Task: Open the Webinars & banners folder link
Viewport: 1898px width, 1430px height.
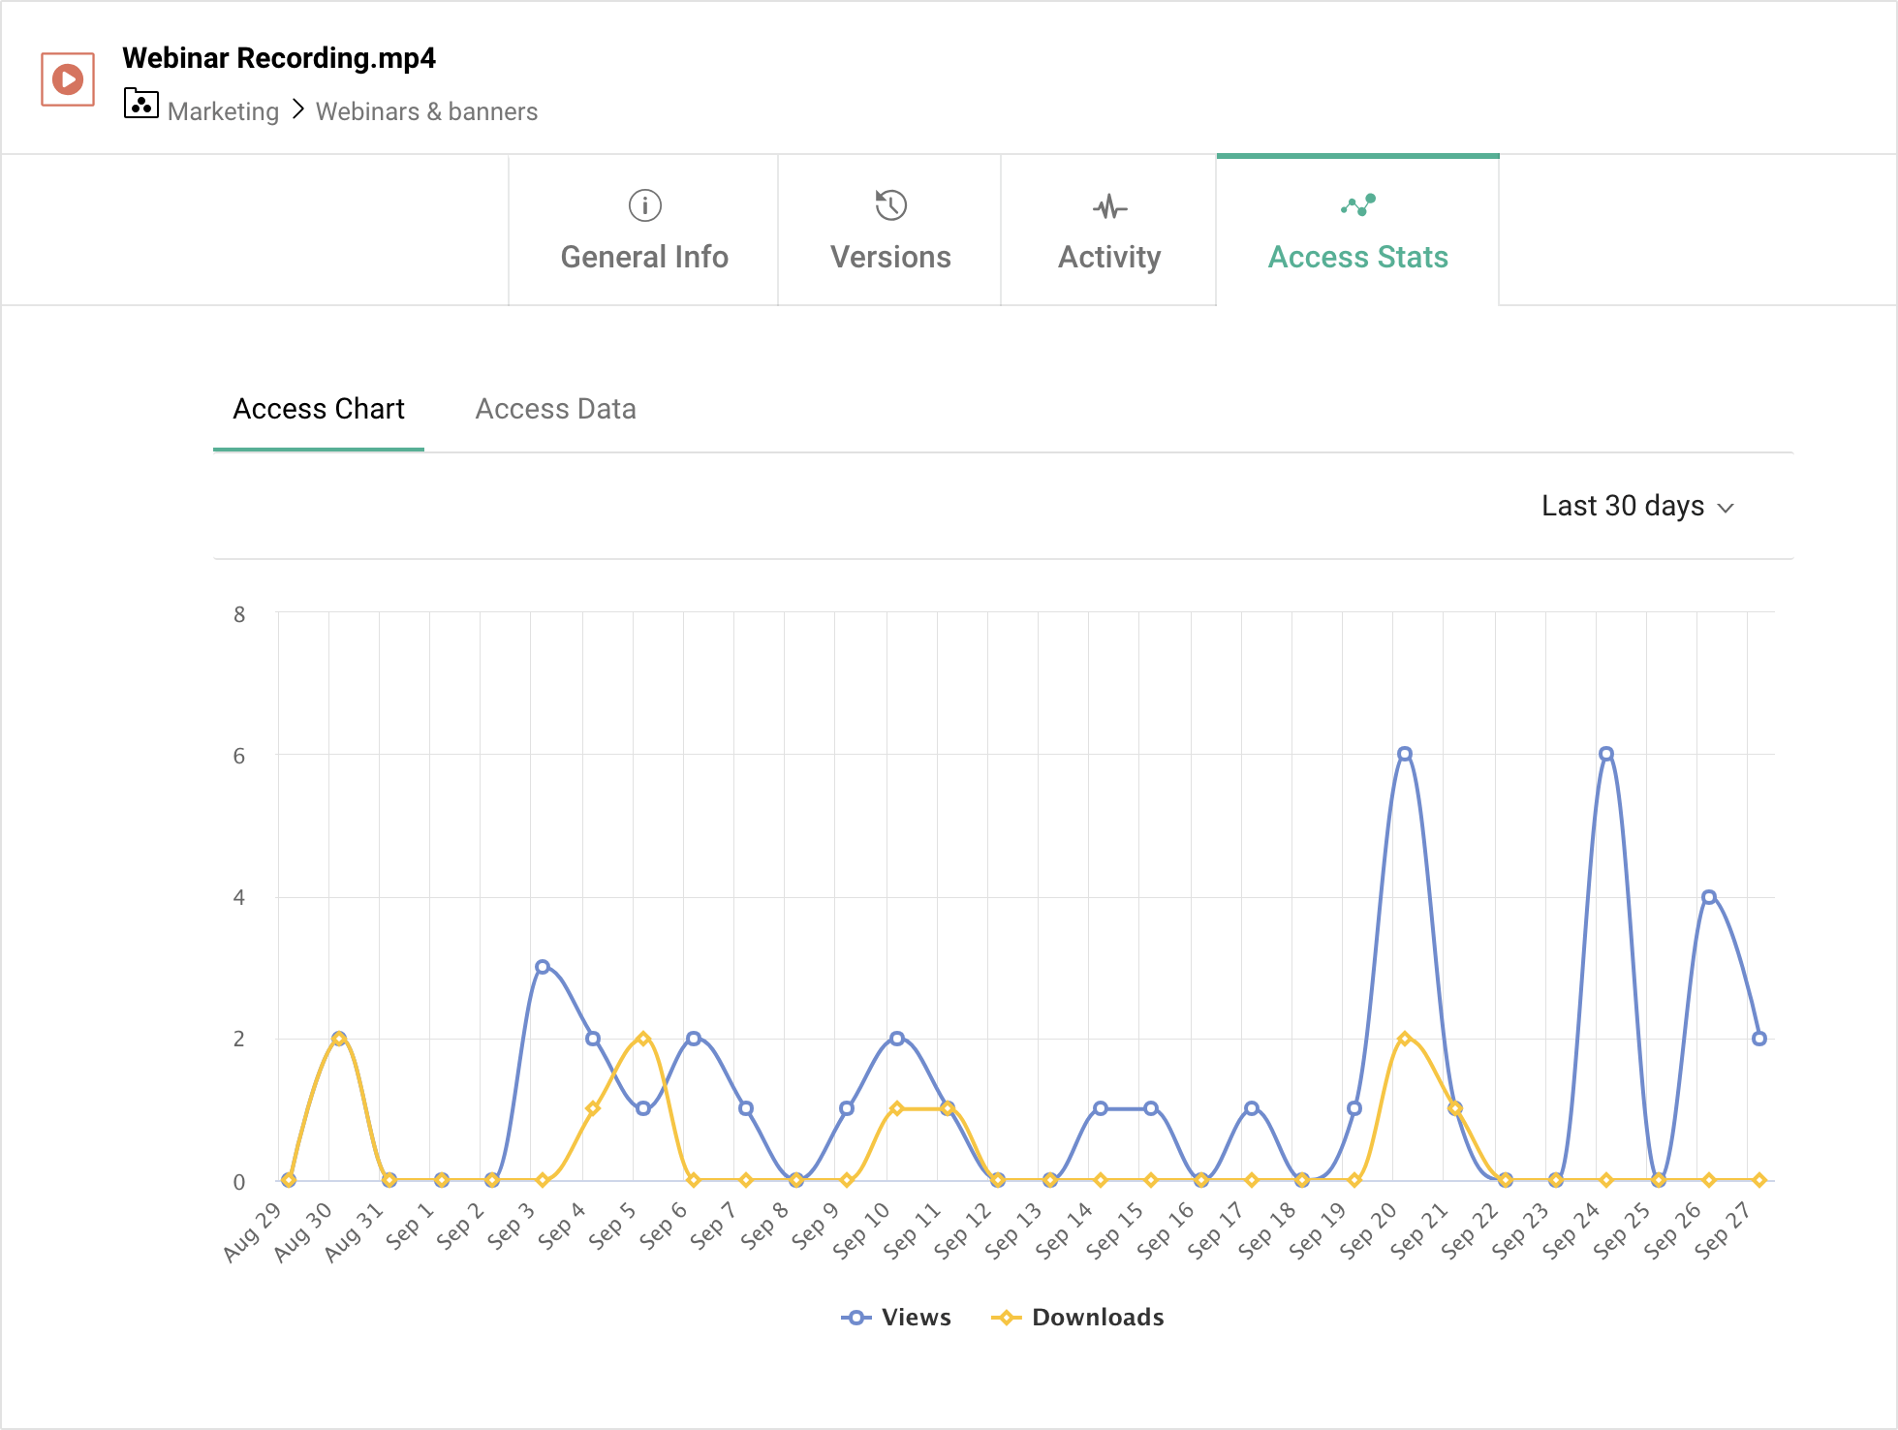Action: [426, 111]
